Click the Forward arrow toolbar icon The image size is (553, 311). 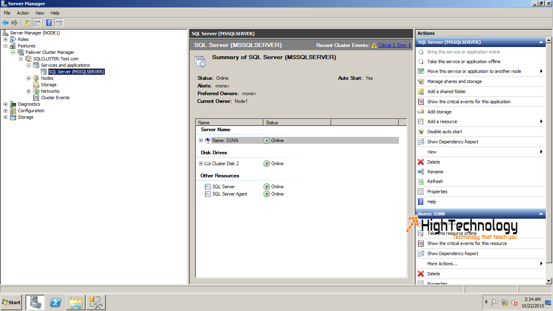pyautogui.click(x=15, y=23)
